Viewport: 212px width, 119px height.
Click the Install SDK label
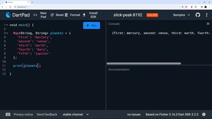point(93,15)
